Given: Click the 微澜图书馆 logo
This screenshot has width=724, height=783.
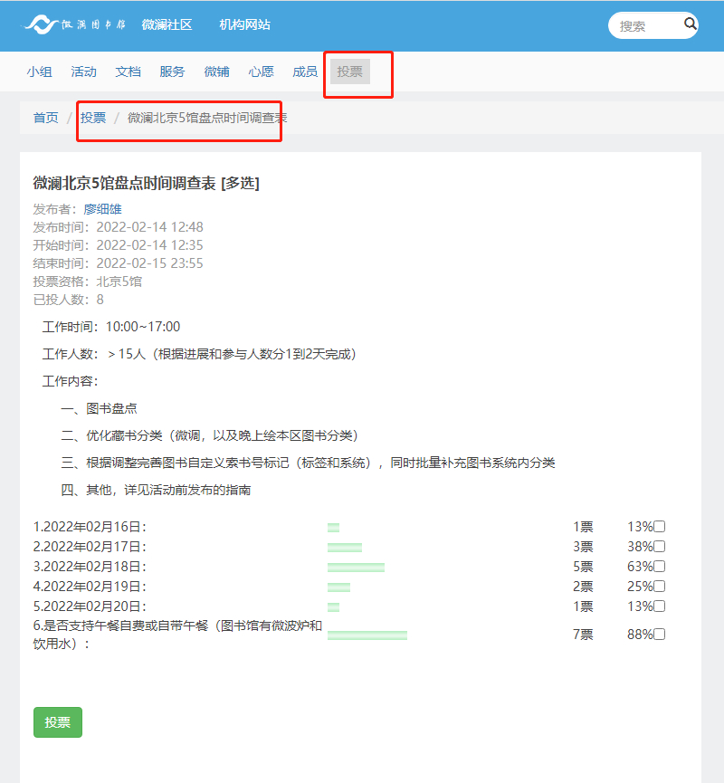Looking at the screenshot, I should click(75, 24).
